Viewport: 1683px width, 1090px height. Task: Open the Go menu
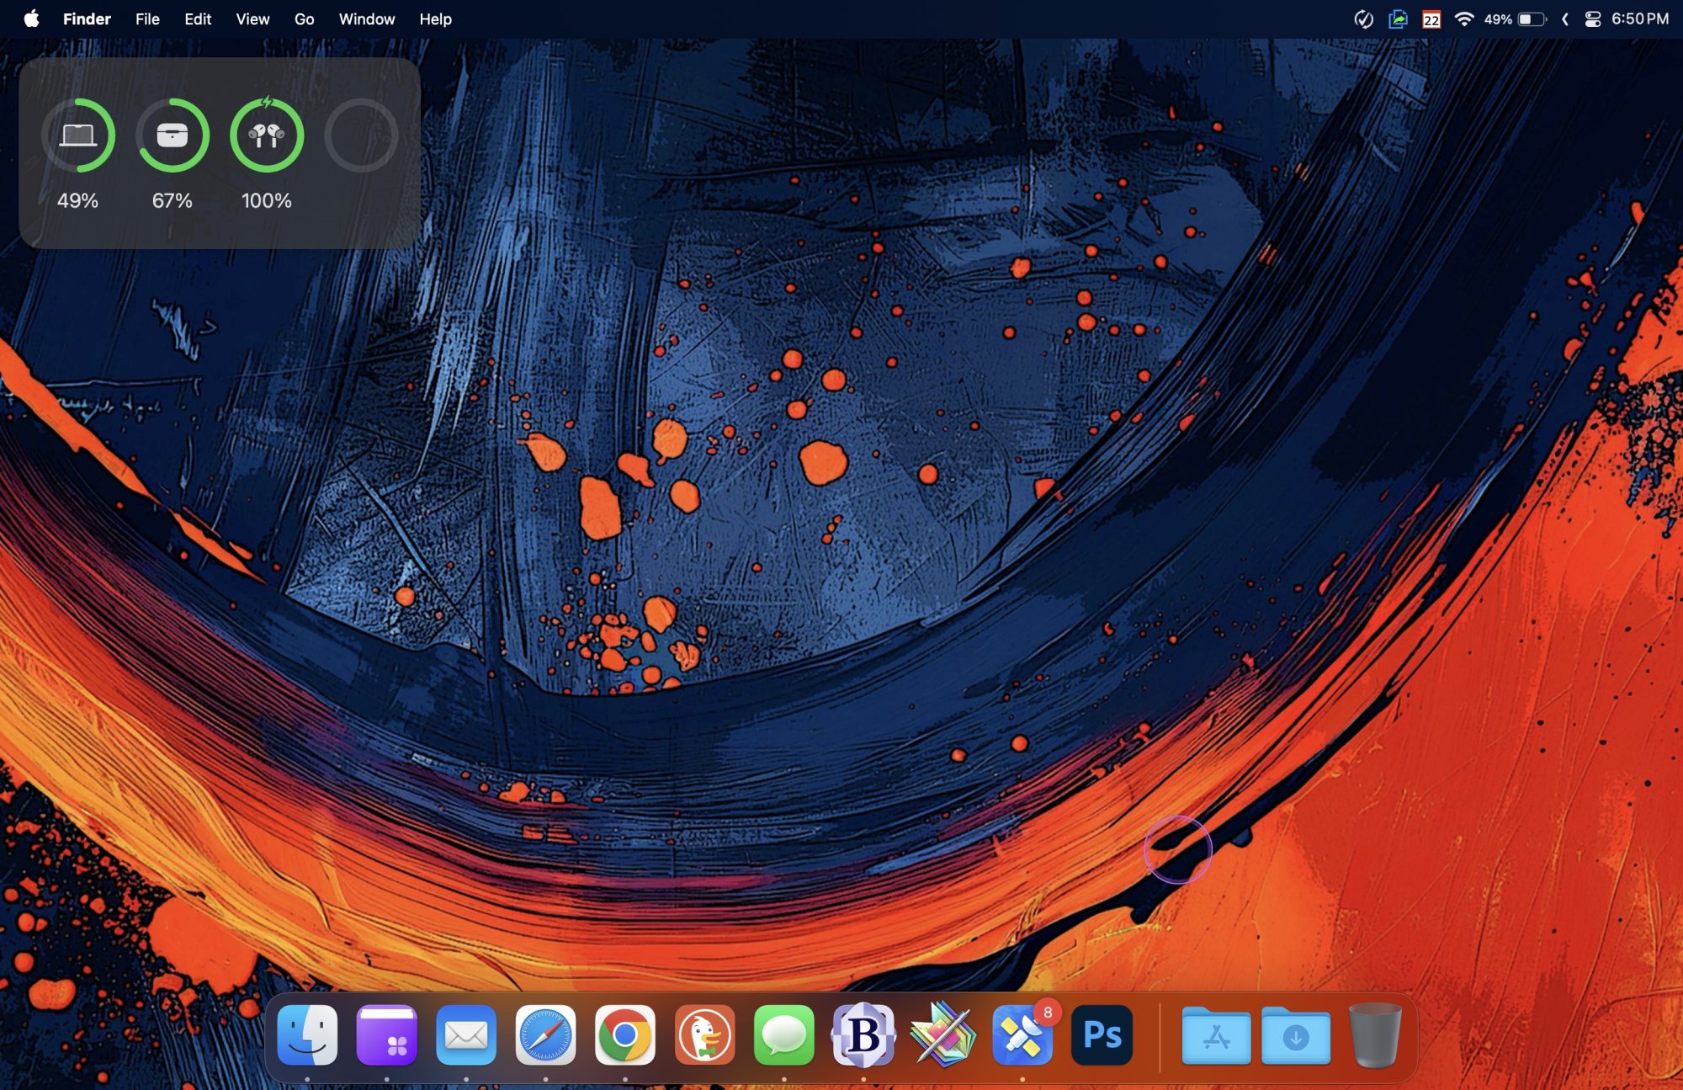point(304,19)
